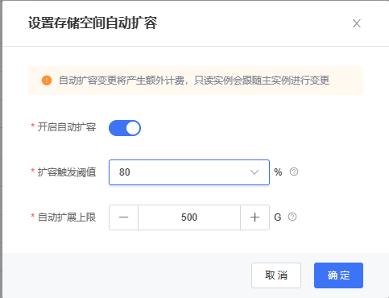Toggle the 开启自动扩容 switch off
The image size is (389, 298).
tap(125, 128)
